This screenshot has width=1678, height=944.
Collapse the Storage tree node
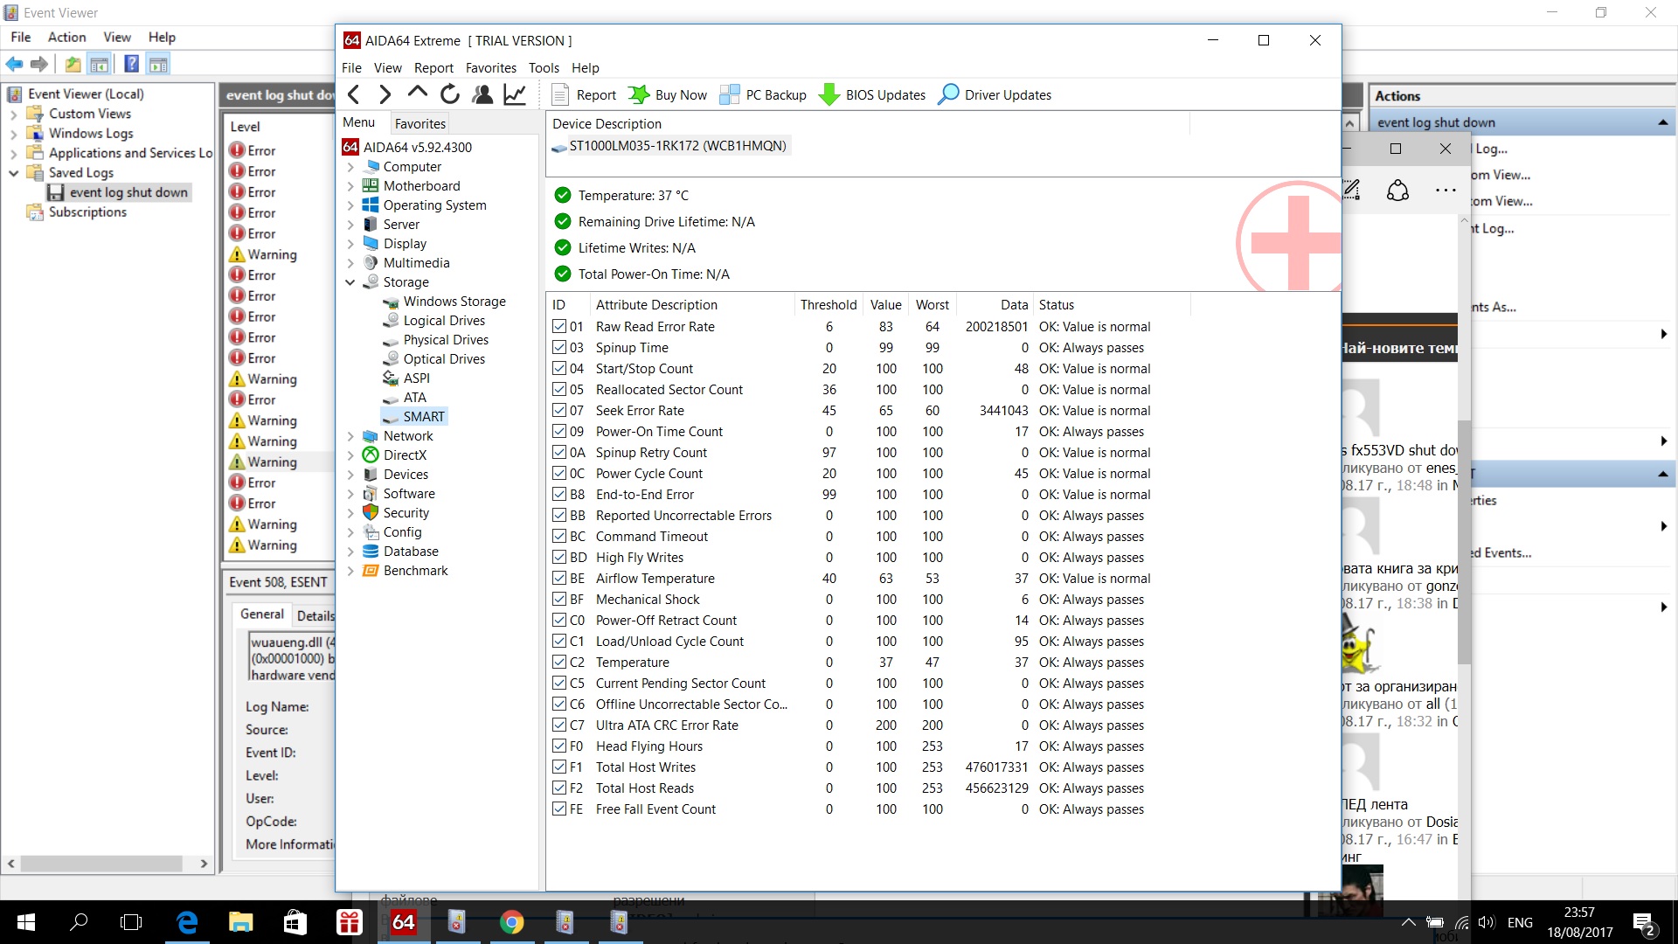[350, 282]
